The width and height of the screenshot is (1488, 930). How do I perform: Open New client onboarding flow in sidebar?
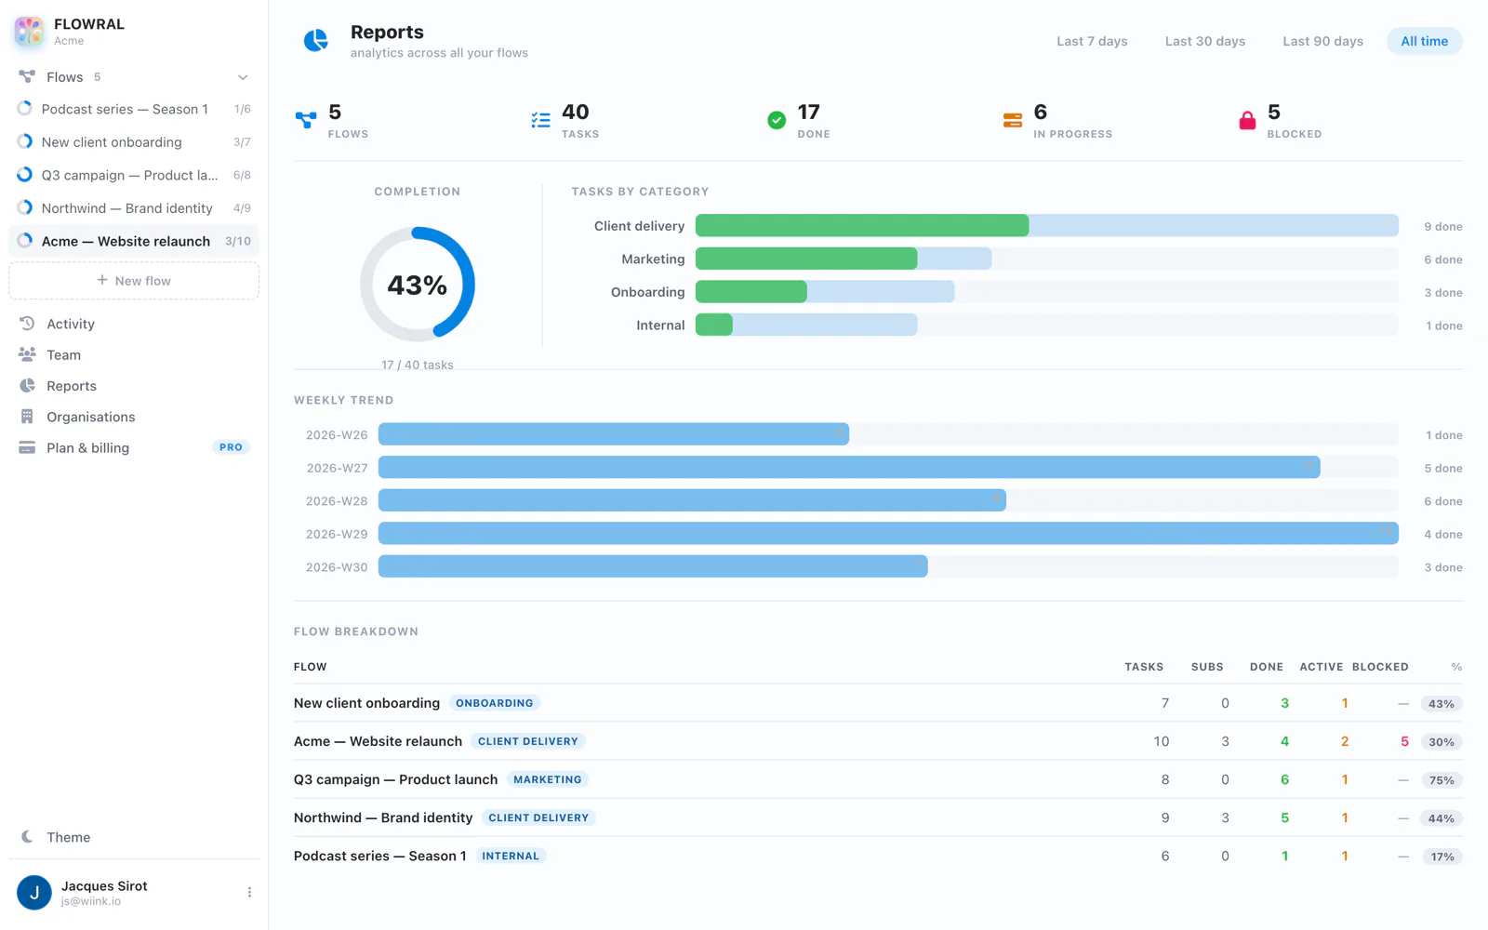134,142
